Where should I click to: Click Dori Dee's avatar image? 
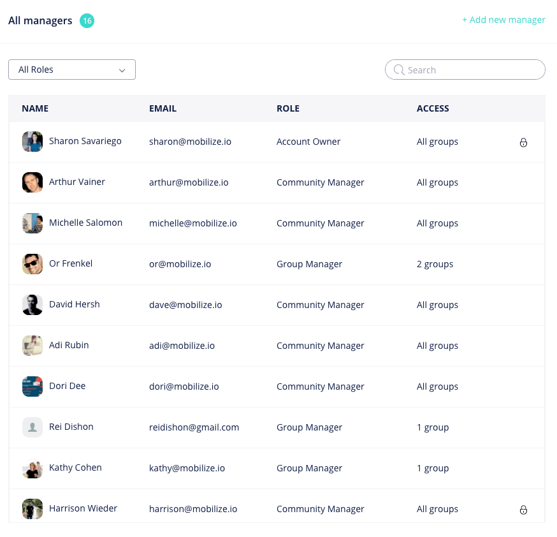(x=33, y=386)
